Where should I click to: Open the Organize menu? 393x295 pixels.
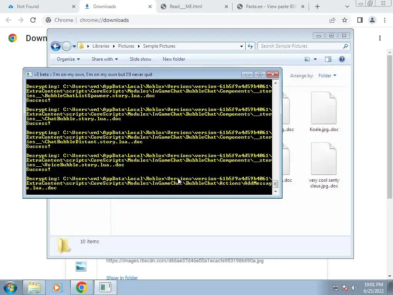coord(68,59)
